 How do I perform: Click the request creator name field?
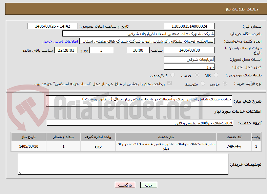[x=147, y=41]
